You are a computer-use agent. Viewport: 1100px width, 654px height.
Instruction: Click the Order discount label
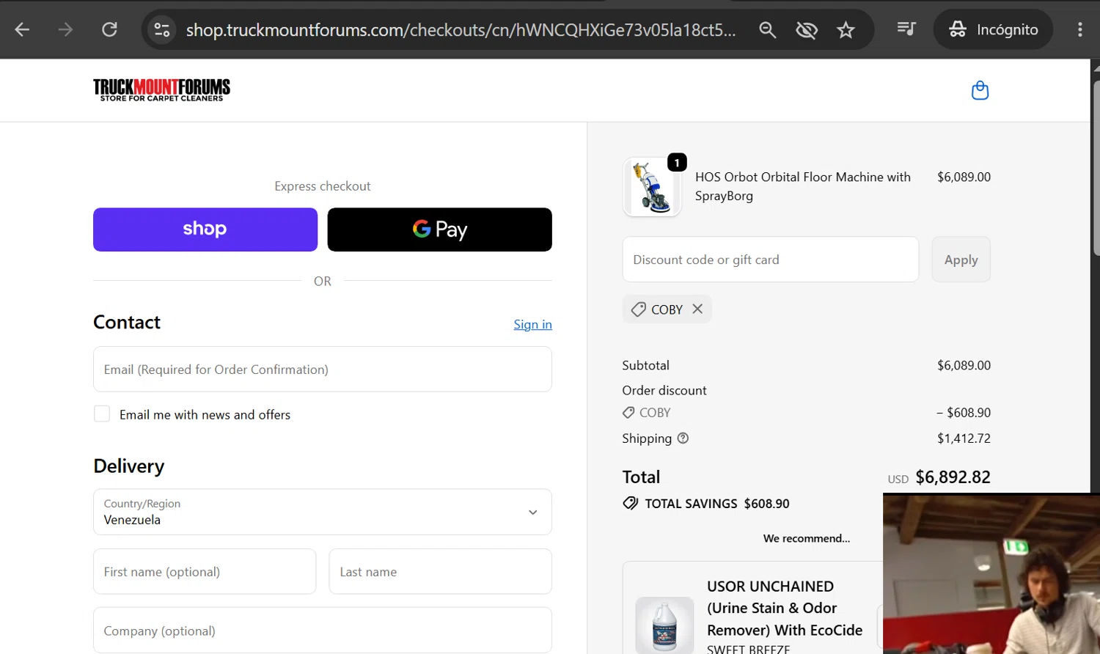pos(664,391)
